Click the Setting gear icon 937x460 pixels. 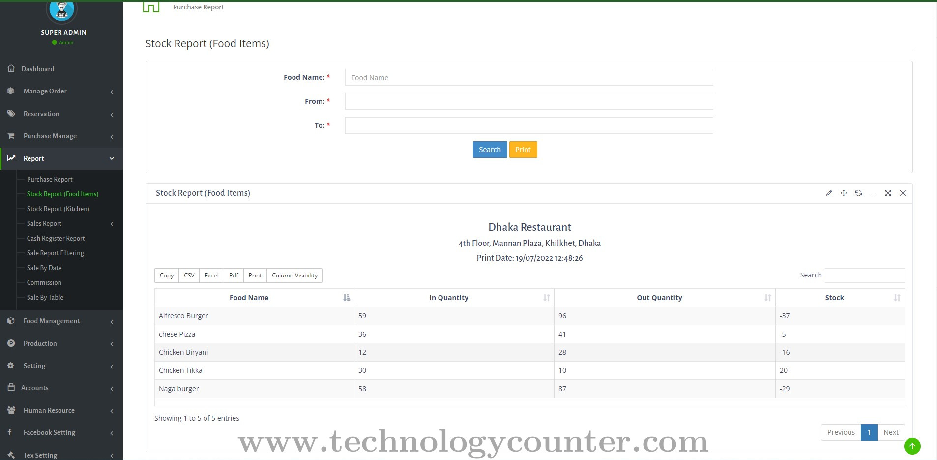click(x=11, y=366)
